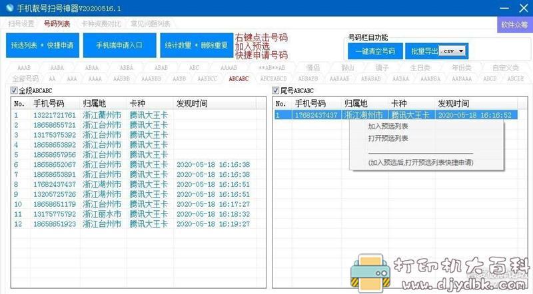Select highlighted row 17682437437 in right table
Image resolution: width=533 pixels, height=294 pixels.
click(396, 115)
